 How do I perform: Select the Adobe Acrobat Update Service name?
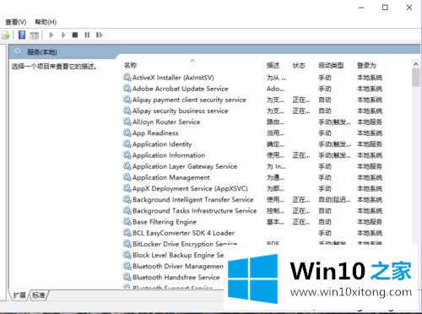180,89
